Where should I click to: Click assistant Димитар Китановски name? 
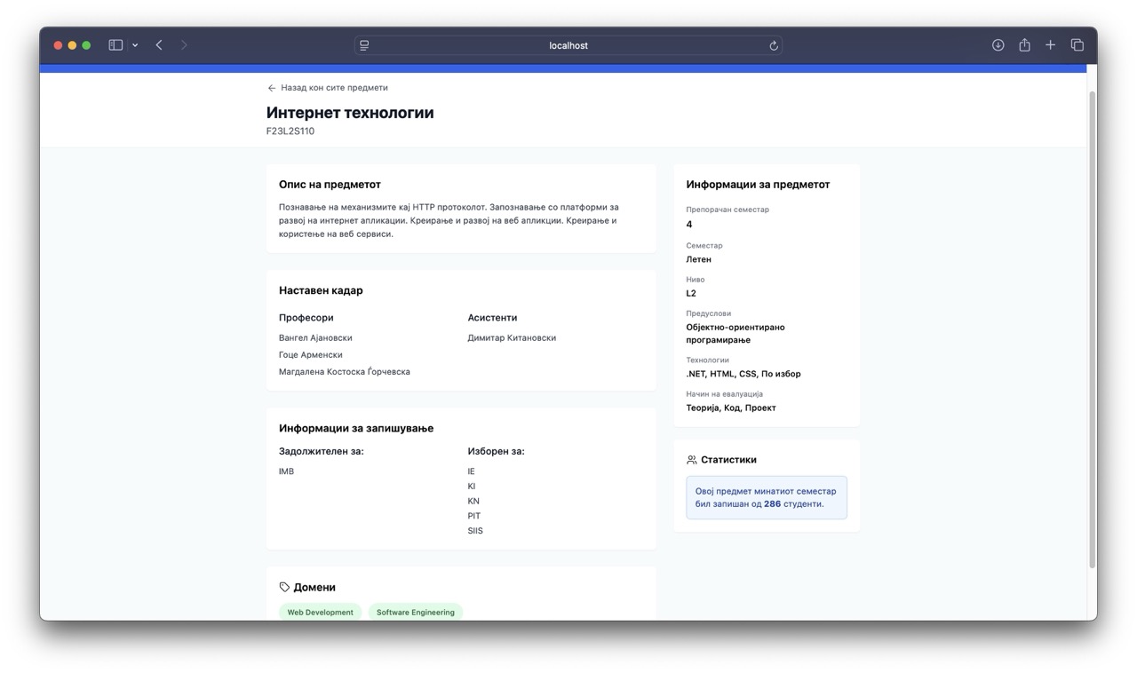coord(512,337)
